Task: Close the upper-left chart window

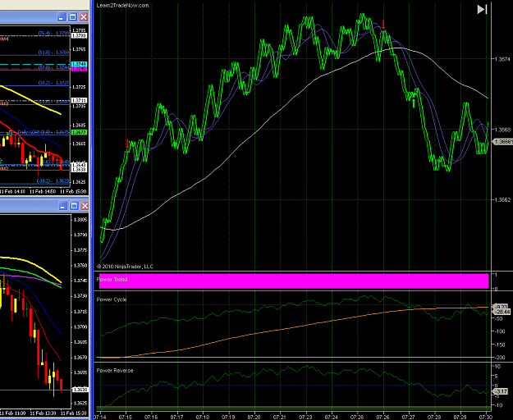Action: click(x=84, y=17)
